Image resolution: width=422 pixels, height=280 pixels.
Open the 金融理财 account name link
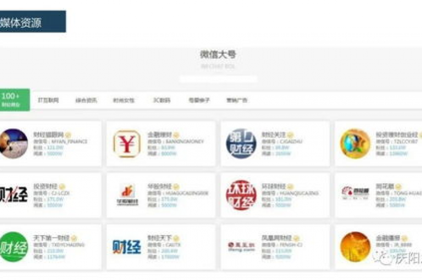tap(159, 135)
